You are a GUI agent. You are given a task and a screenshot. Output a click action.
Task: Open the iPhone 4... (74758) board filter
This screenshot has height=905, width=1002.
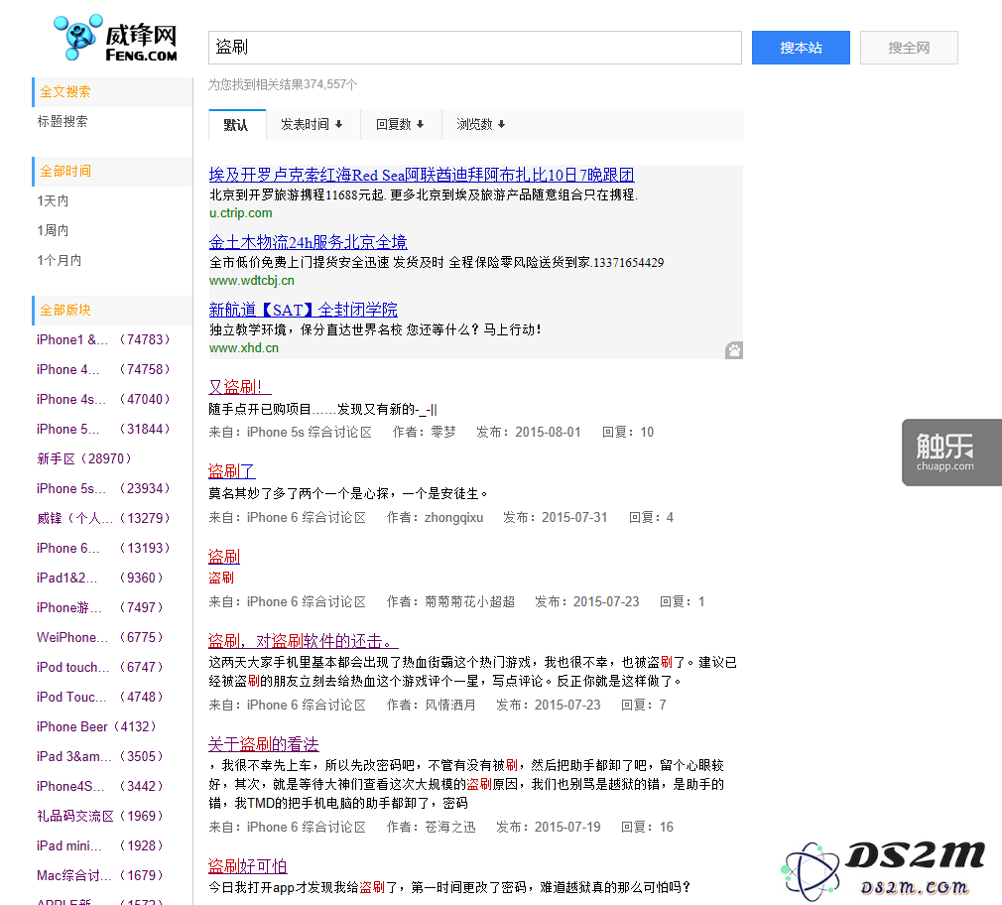pos(103,369)
